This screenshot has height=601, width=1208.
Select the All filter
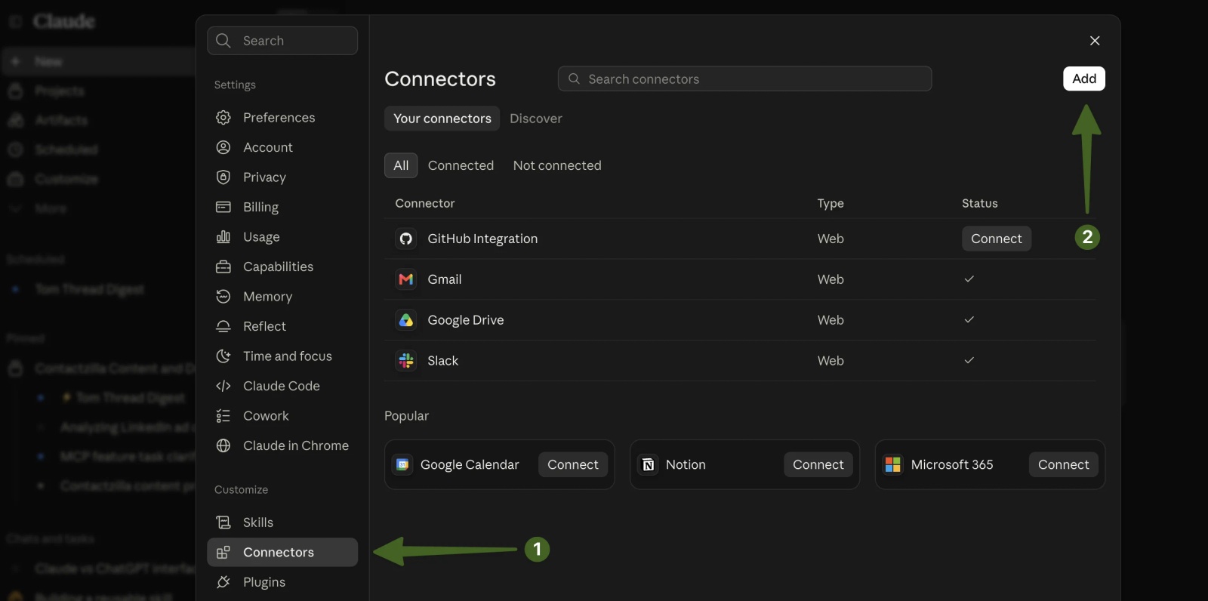[x=401, y=165]
